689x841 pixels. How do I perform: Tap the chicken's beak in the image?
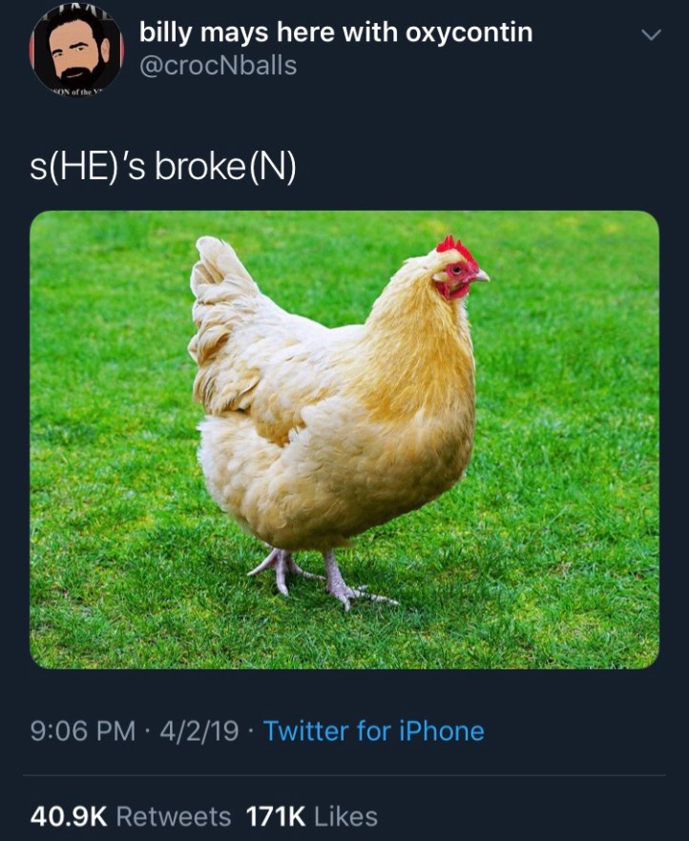(481, 277)
